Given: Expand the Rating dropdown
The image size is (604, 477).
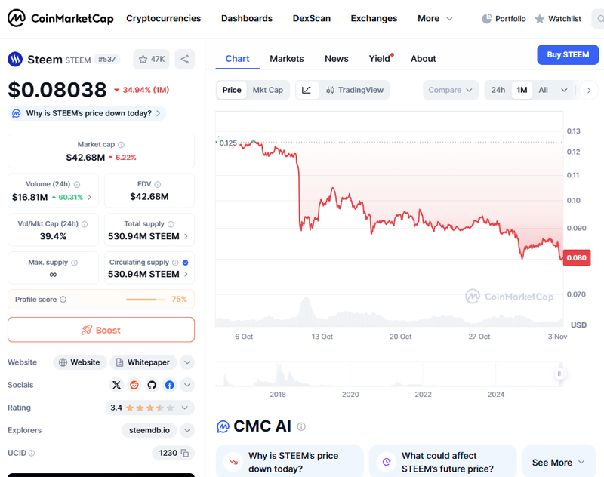Looking at the screenshot, I should pyautogui.click(x=187, y=408).
